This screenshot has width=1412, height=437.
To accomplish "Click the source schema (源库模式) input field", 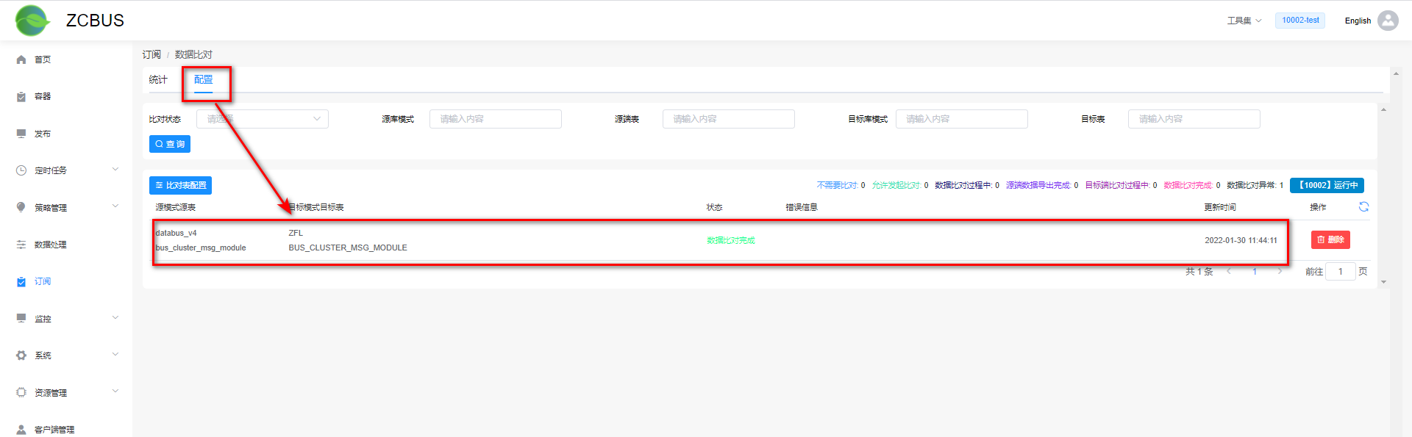I will tap(495, 119).
